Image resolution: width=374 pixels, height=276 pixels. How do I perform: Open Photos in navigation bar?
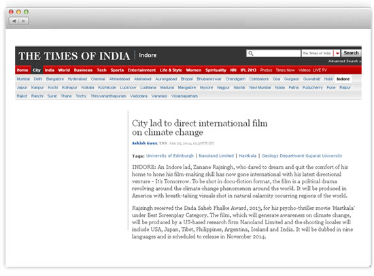pyautogui.click(x=266, y=70)
